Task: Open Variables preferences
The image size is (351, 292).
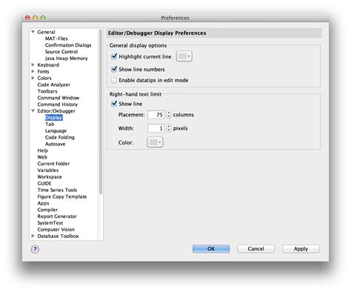Action: (x=48, y=170)
